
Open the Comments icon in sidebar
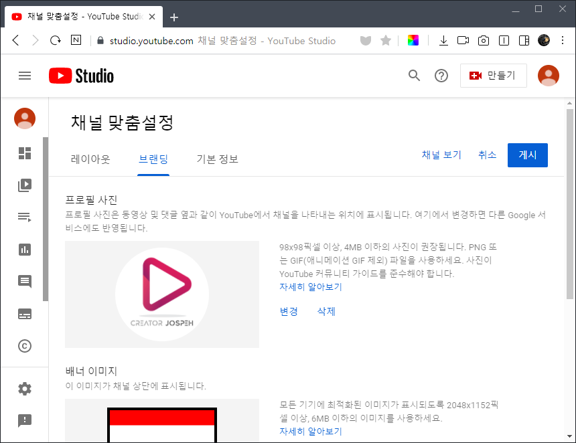(x=25, y=282)
